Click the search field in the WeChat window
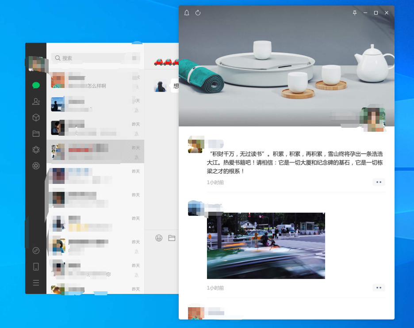This screenshot has height=328, width=414. click(x=88, y=58)
